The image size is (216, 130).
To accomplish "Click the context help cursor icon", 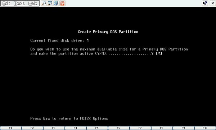I will pyautogui.click(x=205, y=3).
